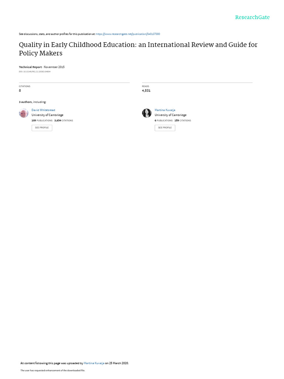Viewport: 284px width, 379px height.
Task: Click the 3,654 citations stat
Action: pyautogui.click(x=64, y=120)
